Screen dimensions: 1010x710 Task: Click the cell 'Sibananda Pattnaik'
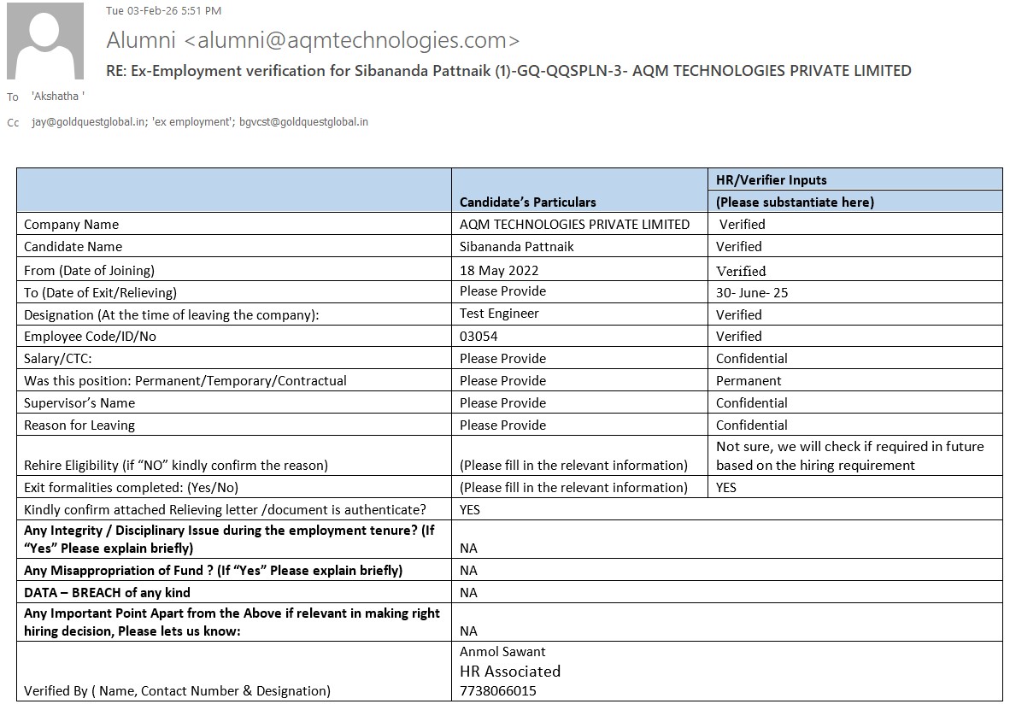click(x=517, y=246)
